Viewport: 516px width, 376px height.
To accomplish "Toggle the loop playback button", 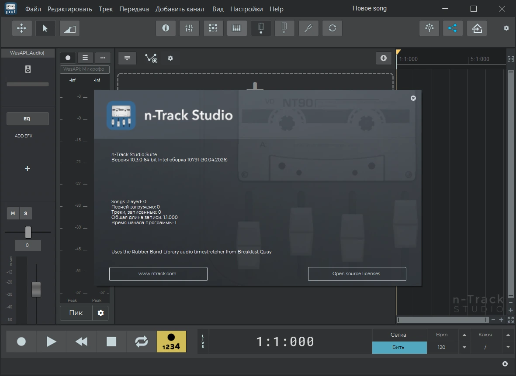I will coord(141,342).
